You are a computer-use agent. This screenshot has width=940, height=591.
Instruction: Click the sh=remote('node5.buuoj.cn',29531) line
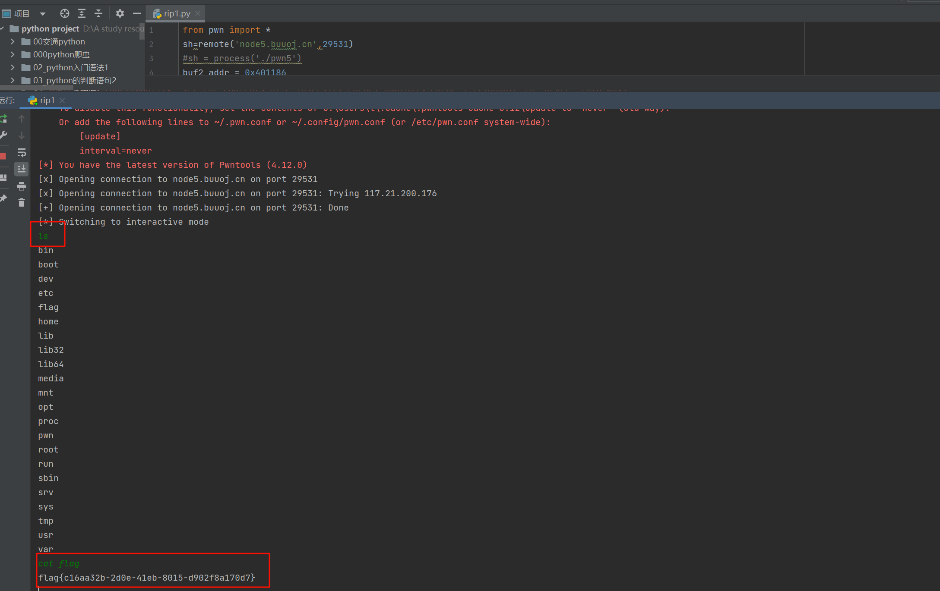(x=268, y=44)
